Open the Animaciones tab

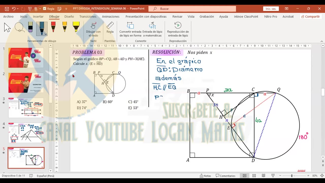click(x=111, y=17)
